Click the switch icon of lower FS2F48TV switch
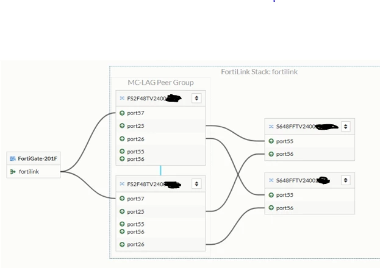 click(x=122, y=184)
